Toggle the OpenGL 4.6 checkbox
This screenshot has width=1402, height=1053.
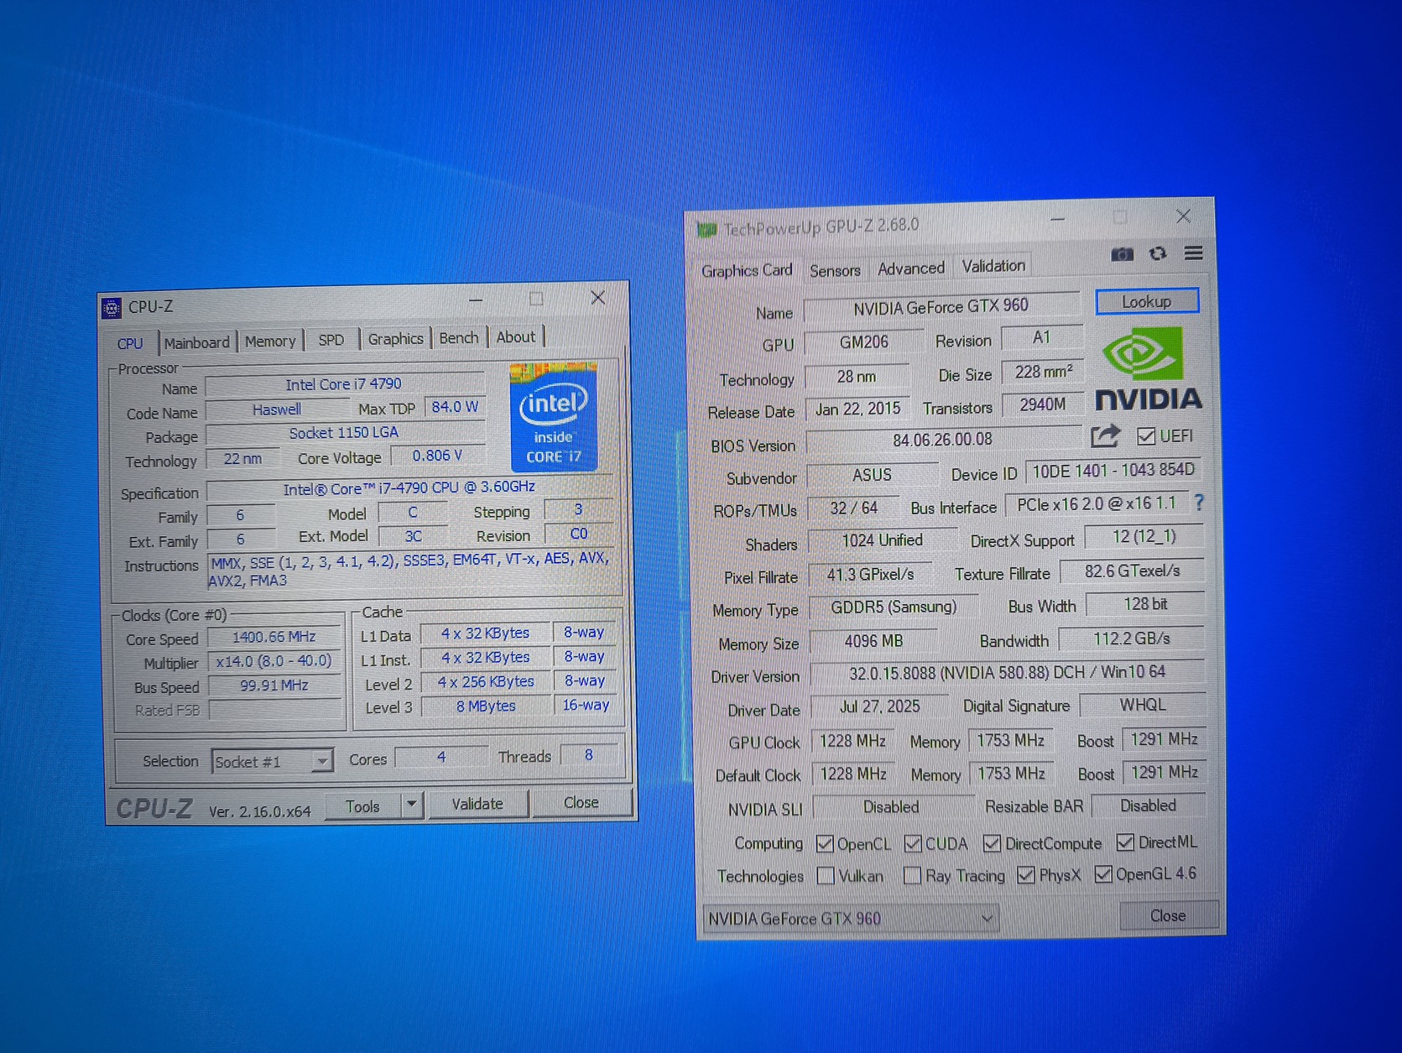[1103, 874]
